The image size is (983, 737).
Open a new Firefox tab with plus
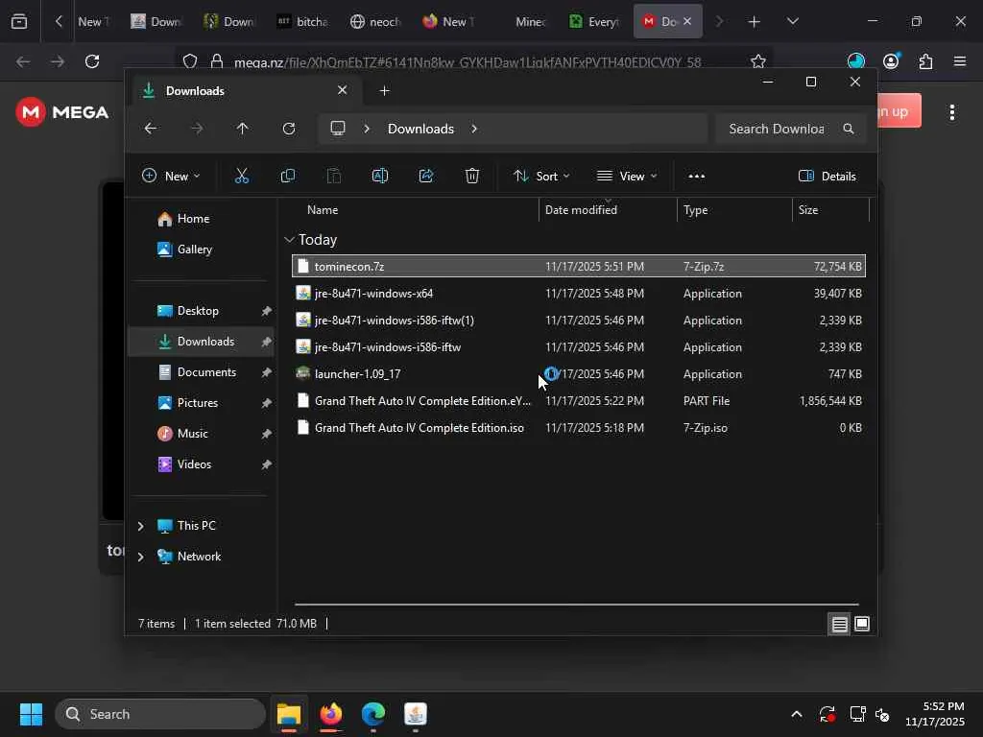755,21
